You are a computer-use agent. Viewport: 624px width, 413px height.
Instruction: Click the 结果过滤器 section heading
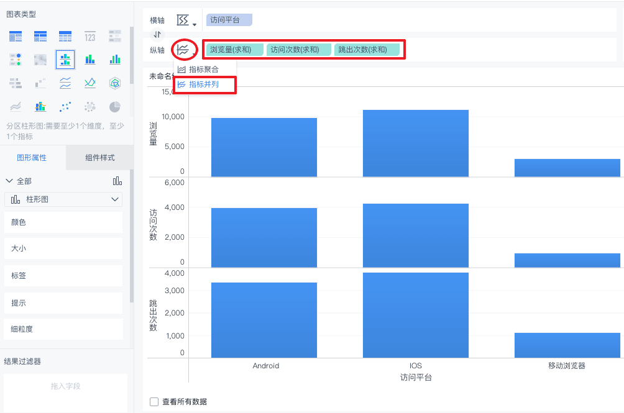[22, 361]
